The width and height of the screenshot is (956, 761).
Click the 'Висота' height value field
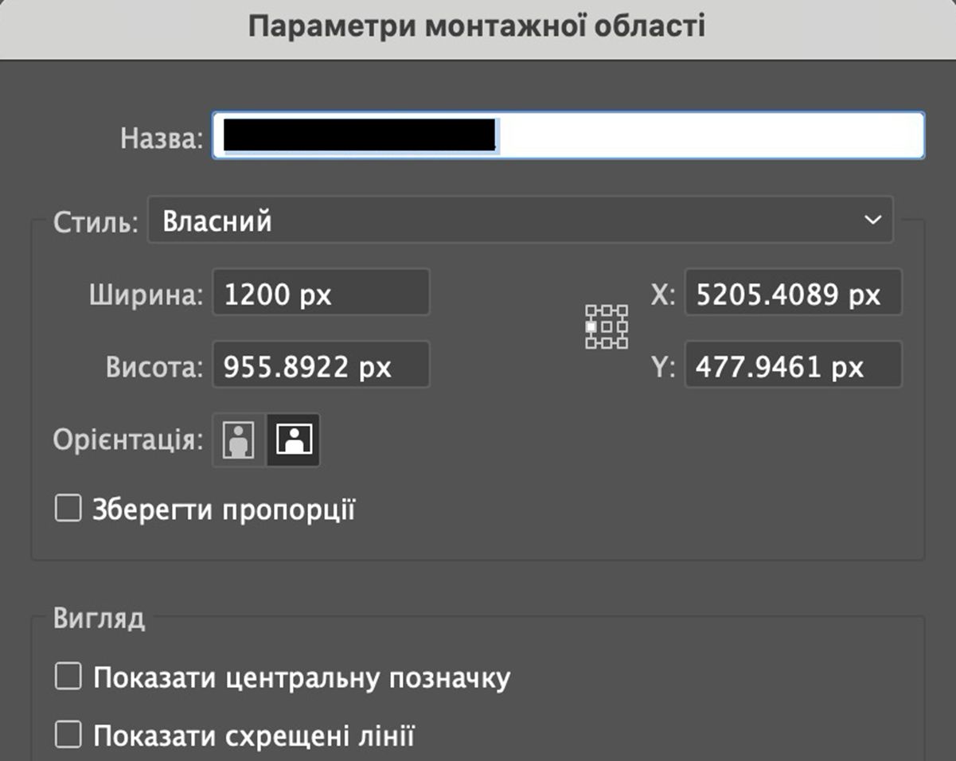(x=321, y=365)
